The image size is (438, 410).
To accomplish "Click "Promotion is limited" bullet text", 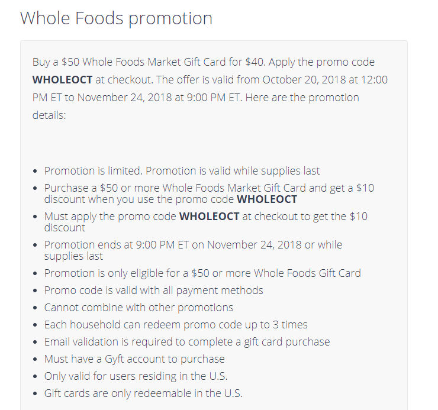I will point(182,171).
